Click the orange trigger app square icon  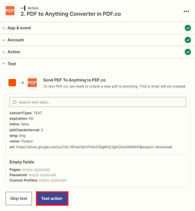(12, 83)
